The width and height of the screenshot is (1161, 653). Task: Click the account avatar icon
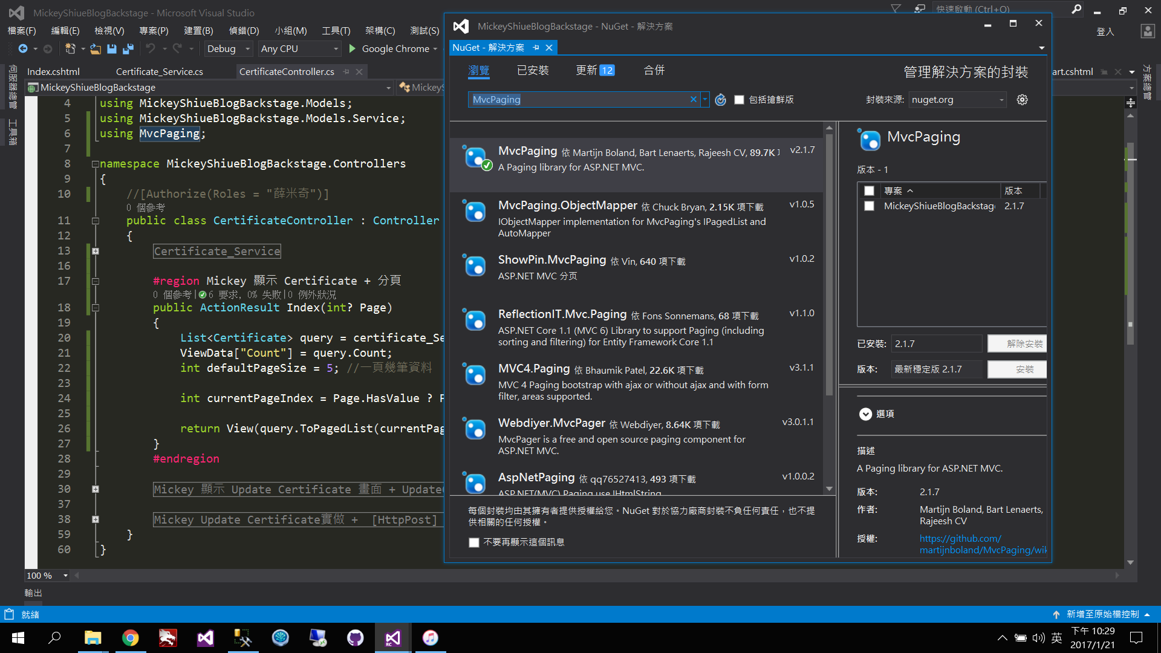coord(1147,31)
